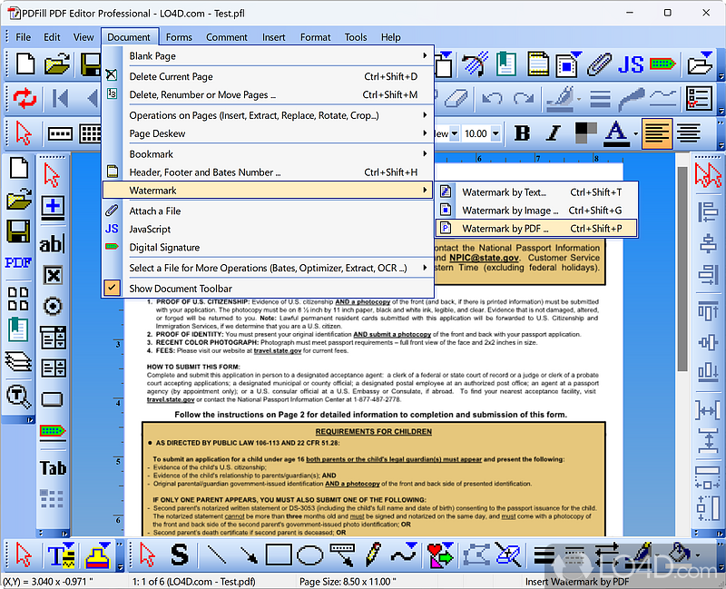
Task: Toggle center text alignment button
Action: 689,133
